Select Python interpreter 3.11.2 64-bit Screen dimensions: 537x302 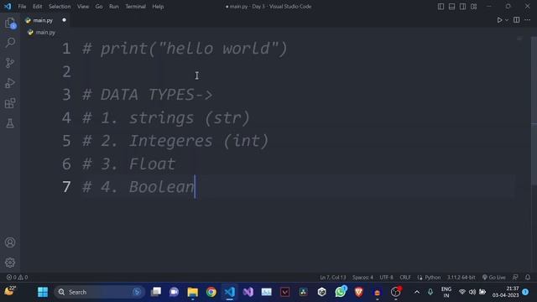(461, 278)
